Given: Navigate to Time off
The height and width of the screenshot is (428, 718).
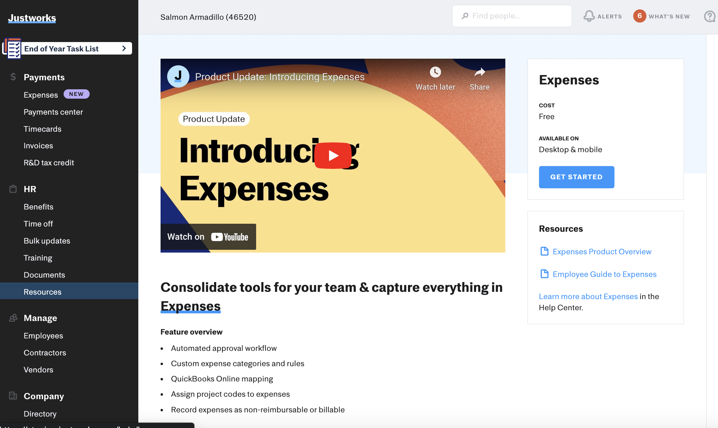Looking at the screenshot, I should [x=38, y=224].
